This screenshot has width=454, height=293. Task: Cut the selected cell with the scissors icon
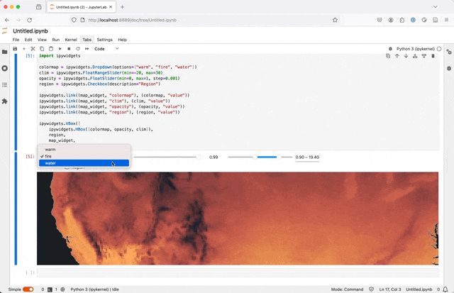pos(33,49)
